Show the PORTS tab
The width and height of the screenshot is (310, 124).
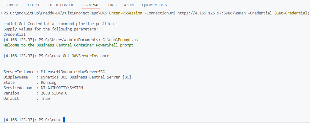click(112, 5)
